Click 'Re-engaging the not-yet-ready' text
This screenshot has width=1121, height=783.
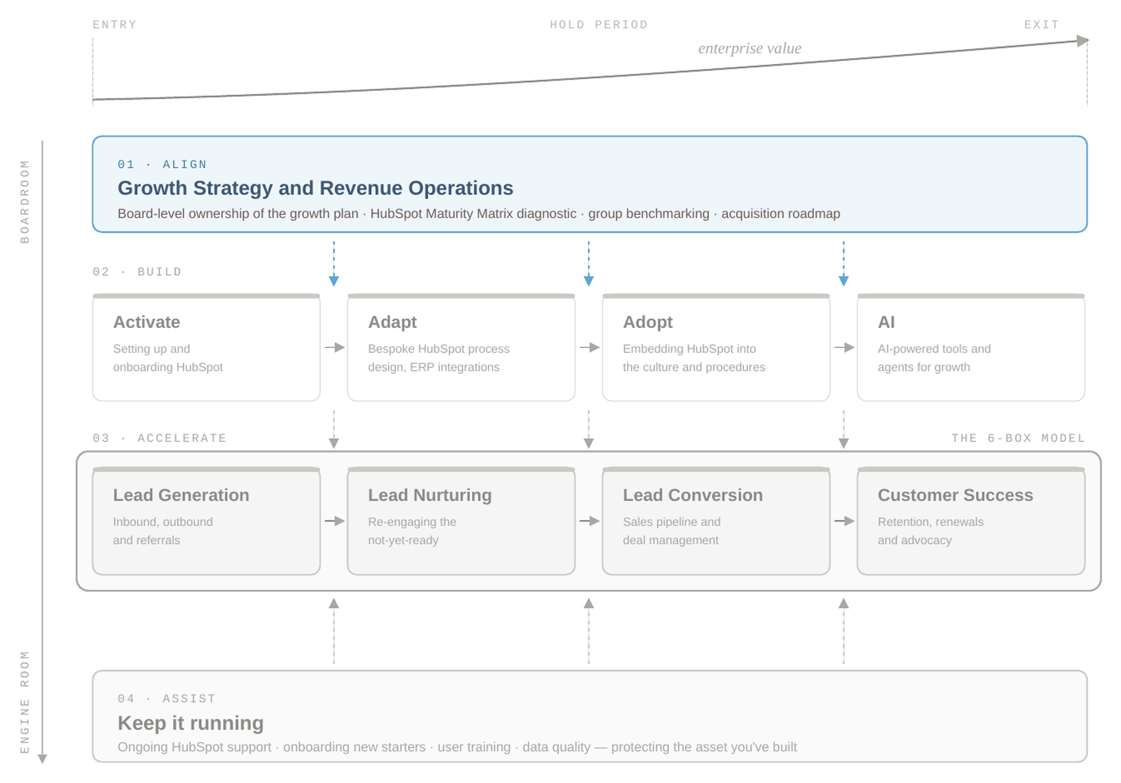click(x=412, y=531)
